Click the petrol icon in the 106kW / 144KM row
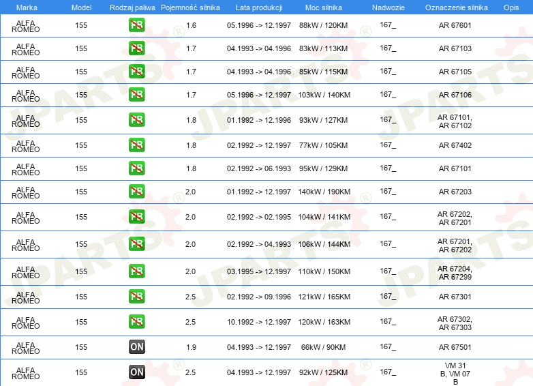 pos(136,244)
